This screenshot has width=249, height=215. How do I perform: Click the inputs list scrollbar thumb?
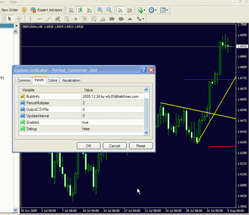(x=146, y=114)
